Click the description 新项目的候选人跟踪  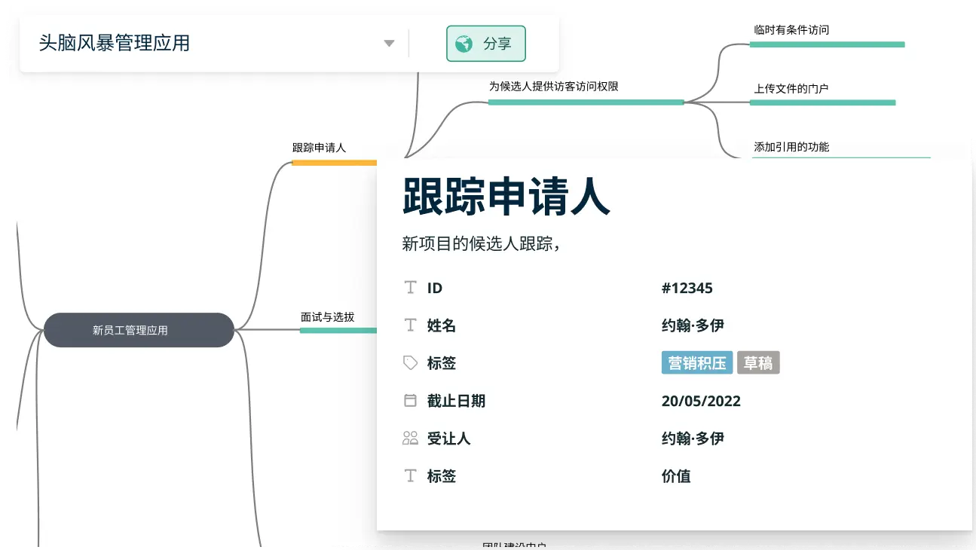point(481,243)
